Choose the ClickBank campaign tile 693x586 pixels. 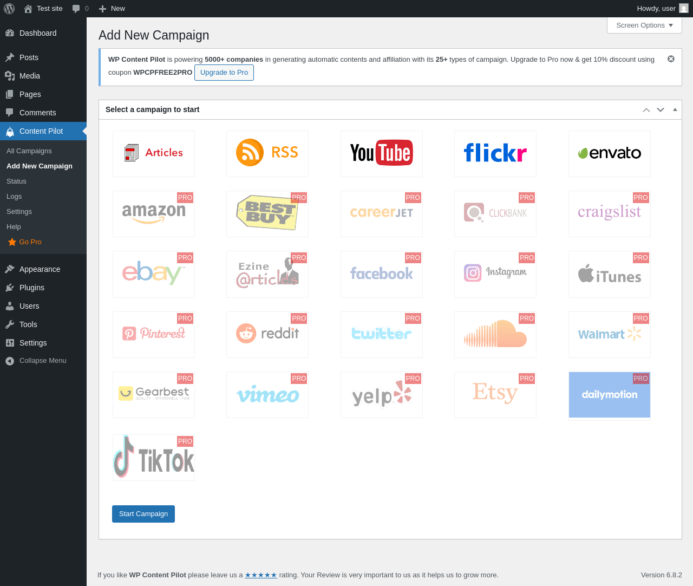pos(495,214)
